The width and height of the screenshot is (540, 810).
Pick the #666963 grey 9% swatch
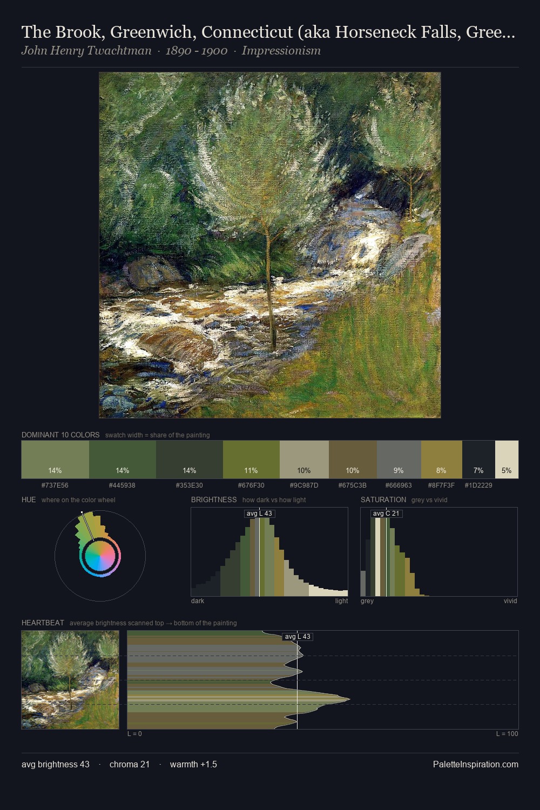click(x=399, y=460)
